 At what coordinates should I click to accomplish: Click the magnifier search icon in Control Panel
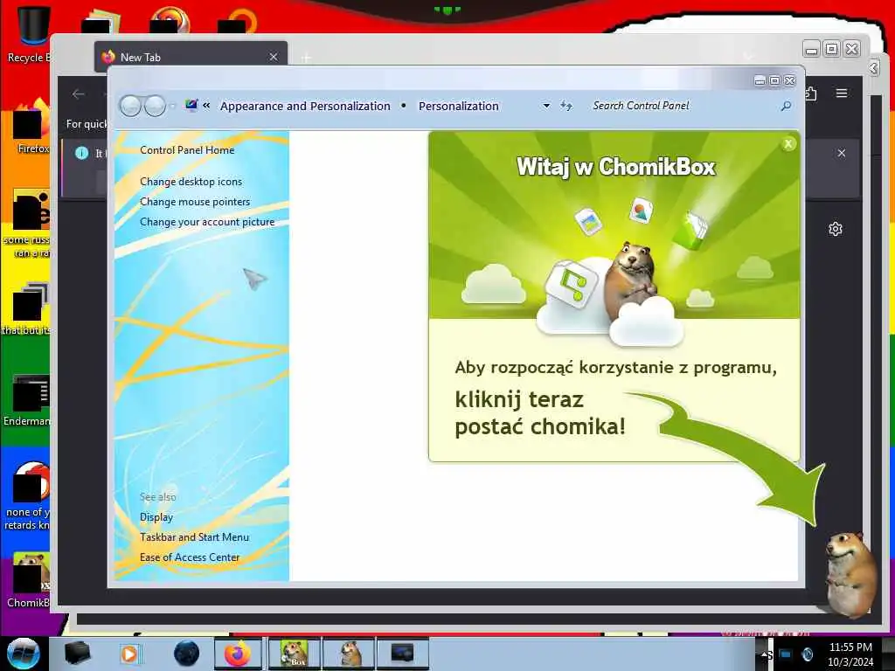click(787, 106)
